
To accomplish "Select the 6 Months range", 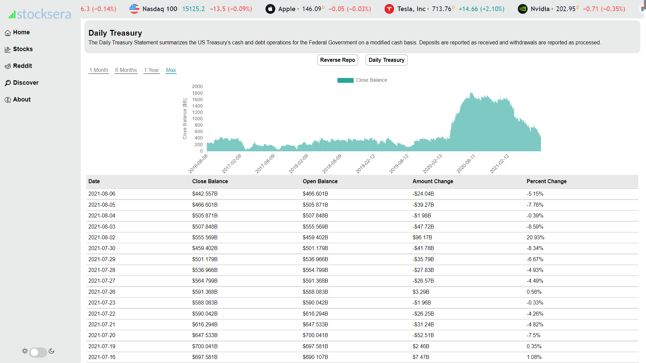I will pyautogui.click(x=126, y=70).
